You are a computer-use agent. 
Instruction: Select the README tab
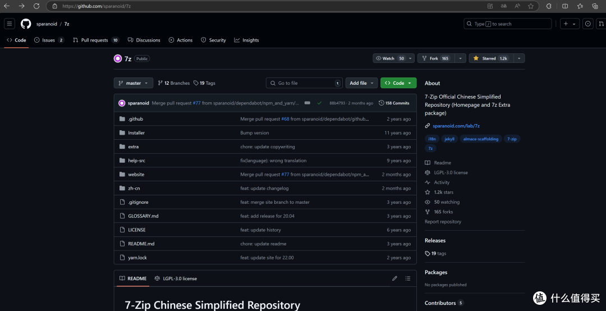click(x=133, y=278)
